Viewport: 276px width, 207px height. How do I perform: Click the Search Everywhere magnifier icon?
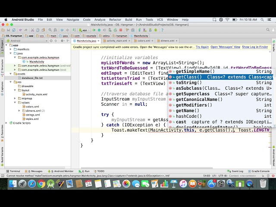pyautogui.click(x=268, y=30)
